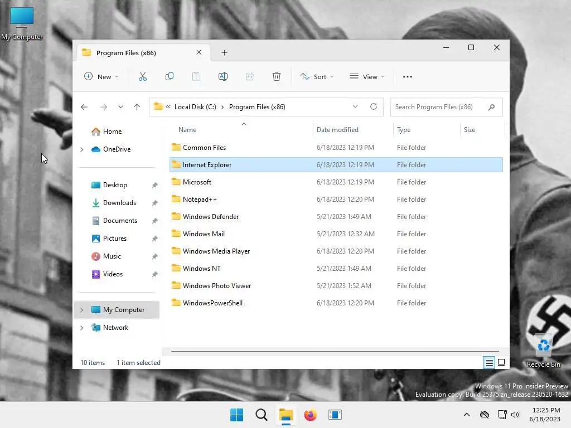The image size is (571, 428).
Task: Click the Delete trash icon
Action: click(277, 76)
